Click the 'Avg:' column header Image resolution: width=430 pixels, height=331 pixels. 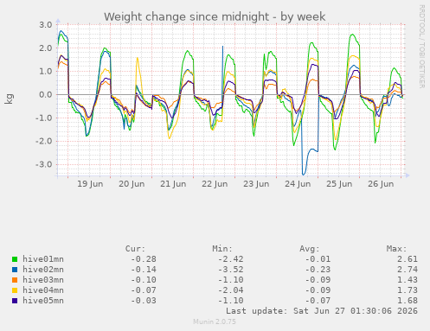310,249
